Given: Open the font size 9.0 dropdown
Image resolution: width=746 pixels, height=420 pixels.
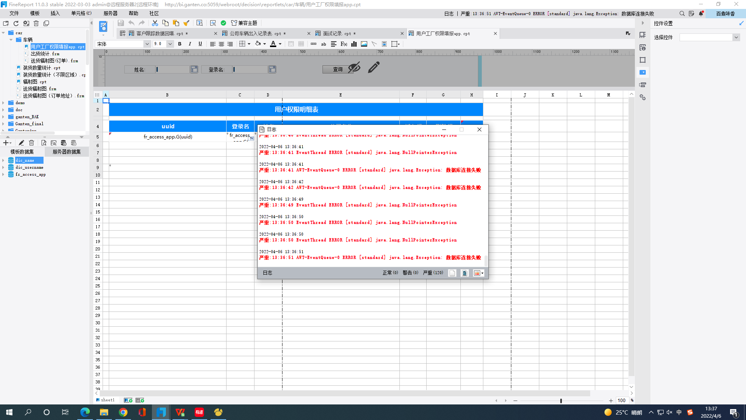Looking at the screenshot, I should pos(170,44).
